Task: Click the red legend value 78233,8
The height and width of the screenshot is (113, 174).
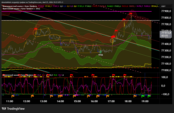Action: [x=125, y=6]
